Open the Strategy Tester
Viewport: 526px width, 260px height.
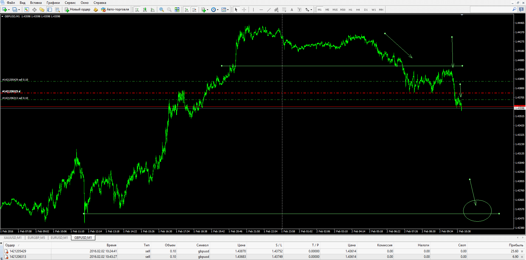57,10
